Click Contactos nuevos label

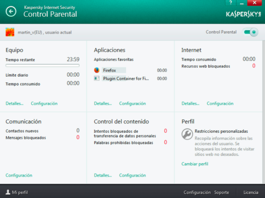[22, 131]
